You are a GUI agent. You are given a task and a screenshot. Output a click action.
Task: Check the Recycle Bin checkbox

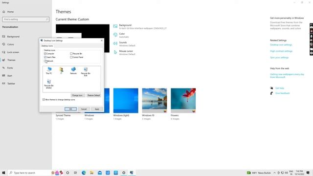[x=71, y=53]
